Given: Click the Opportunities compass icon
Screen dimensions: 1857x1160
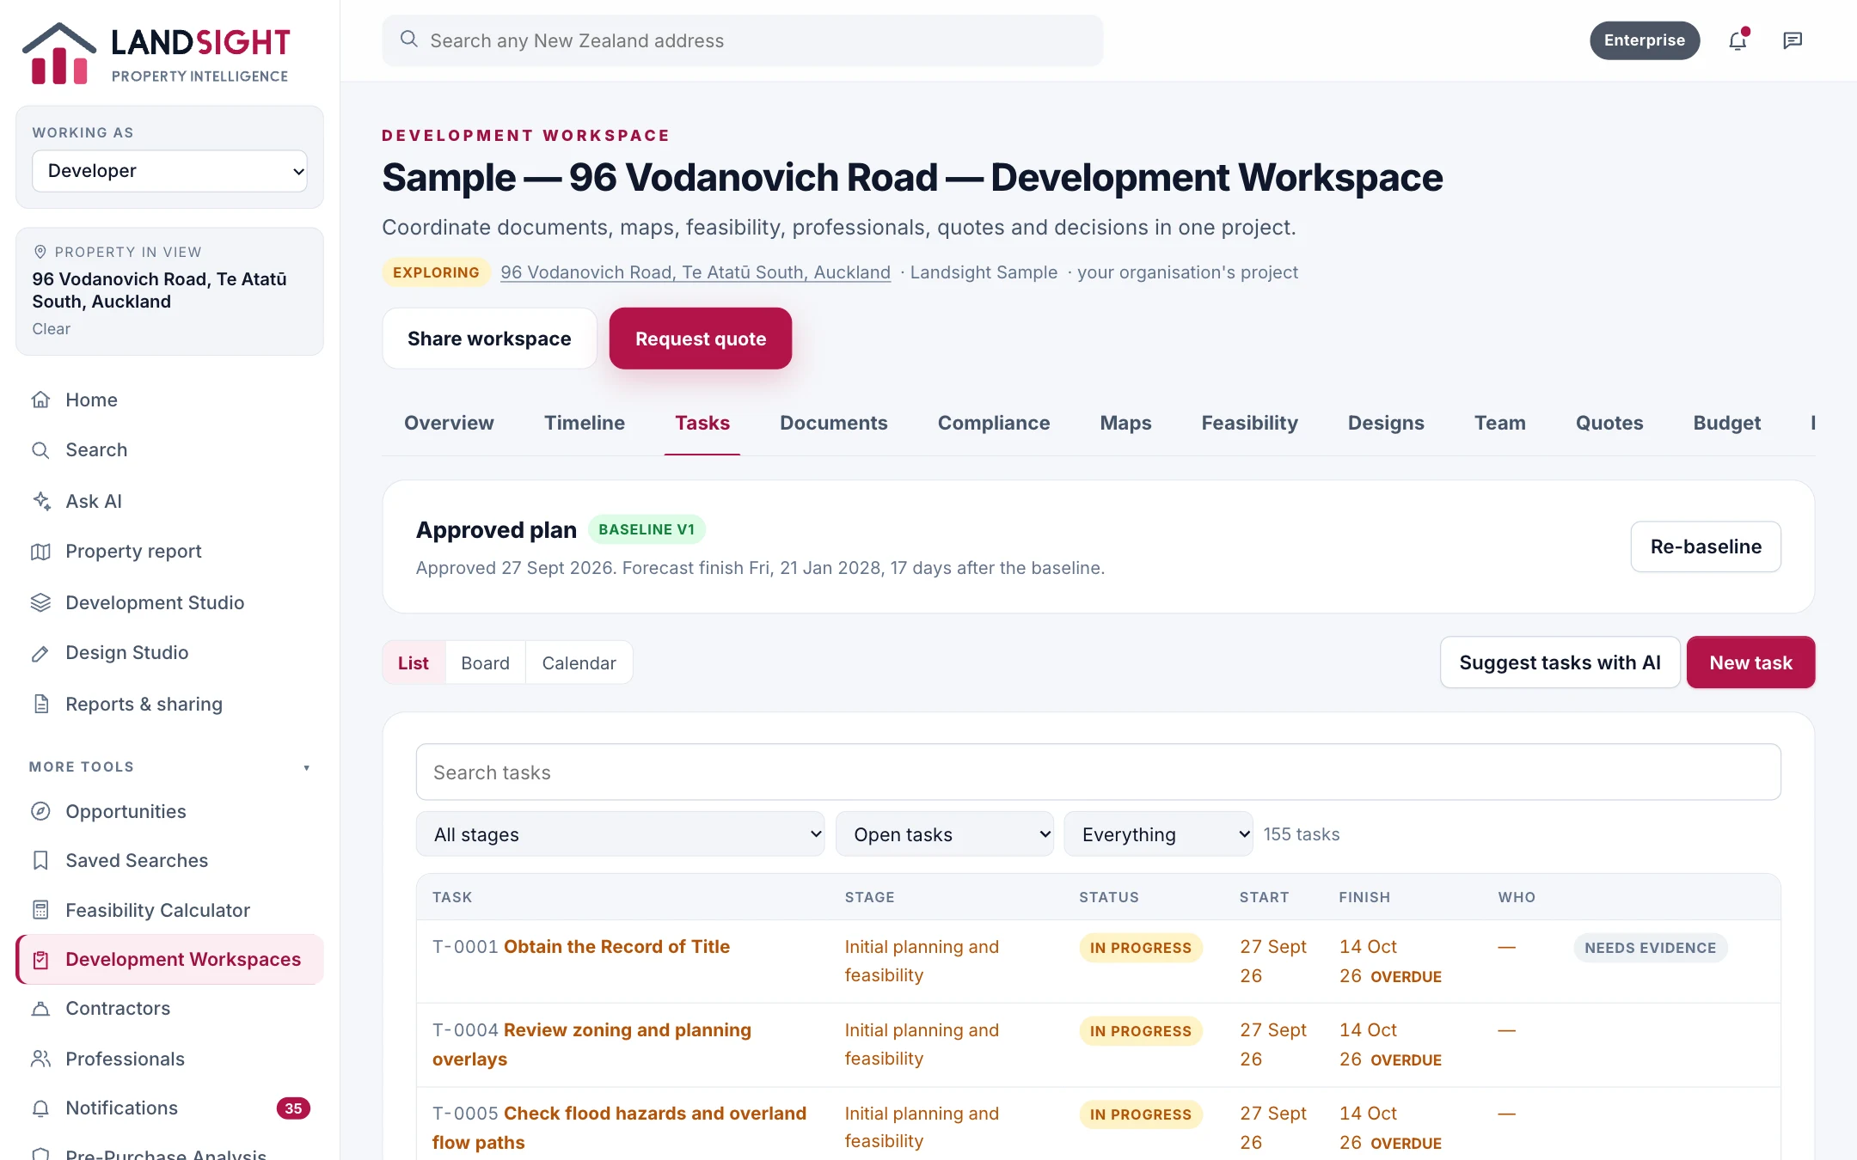Looking at the screenshot, I should (40, 811).
